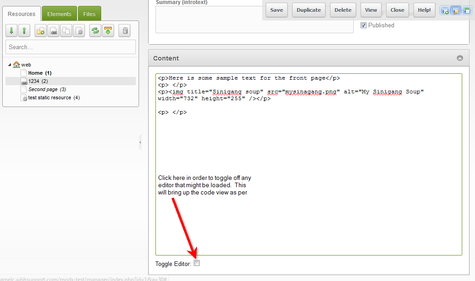Expand the resource tree with down arrow
This screenshot has width=475, height=281.
[x=11, y=31]
